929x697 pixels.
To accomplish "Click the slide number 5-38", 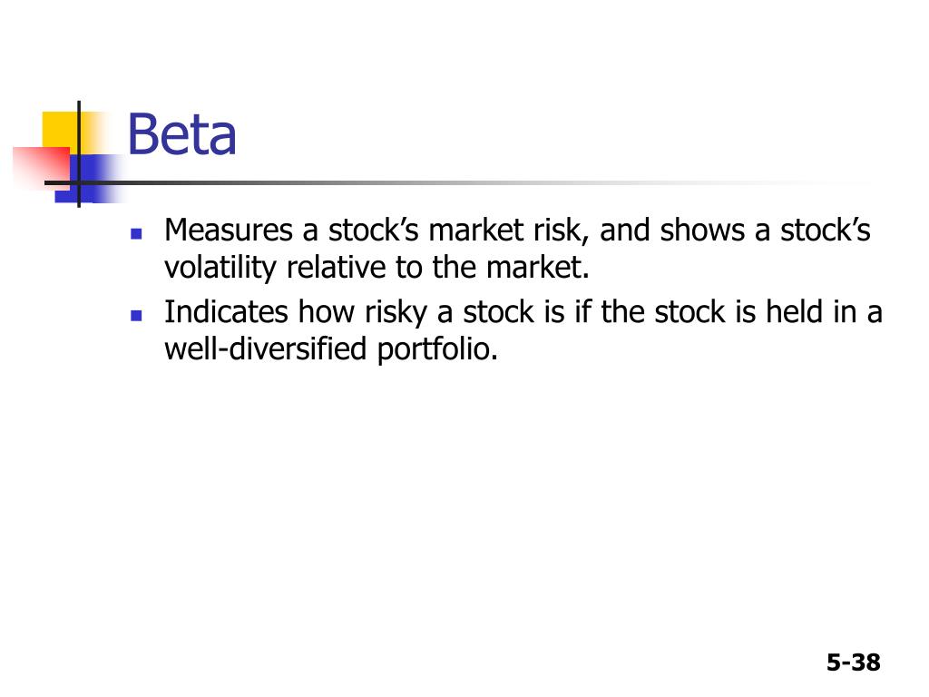I will coord(853,662).
